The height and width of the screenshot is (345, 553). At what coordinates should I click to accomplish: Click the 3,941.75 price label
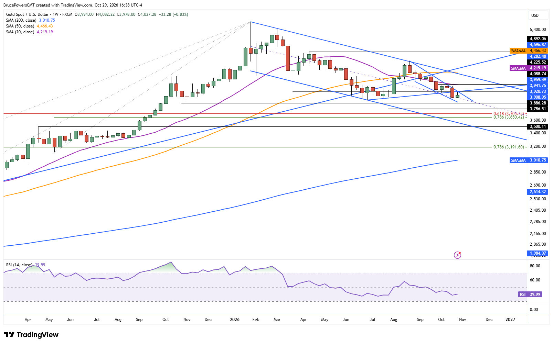[538, 86]
